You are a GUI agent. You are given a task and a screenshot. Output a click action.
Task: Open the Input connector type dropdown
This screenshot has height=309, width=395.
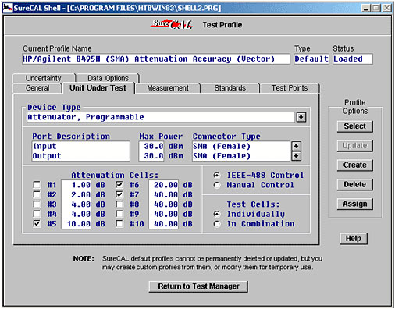296,146
